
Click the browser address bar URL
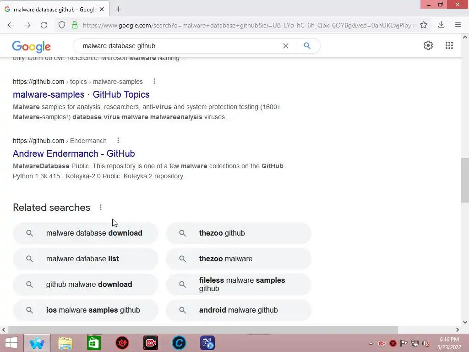pos(248,25)
